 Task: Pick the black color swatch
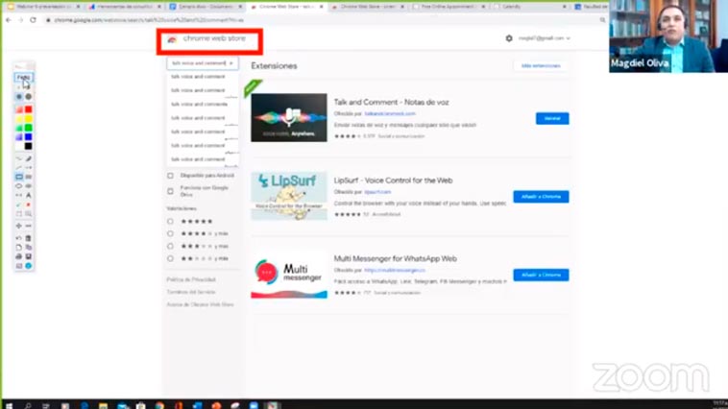[x=28, y=146]
